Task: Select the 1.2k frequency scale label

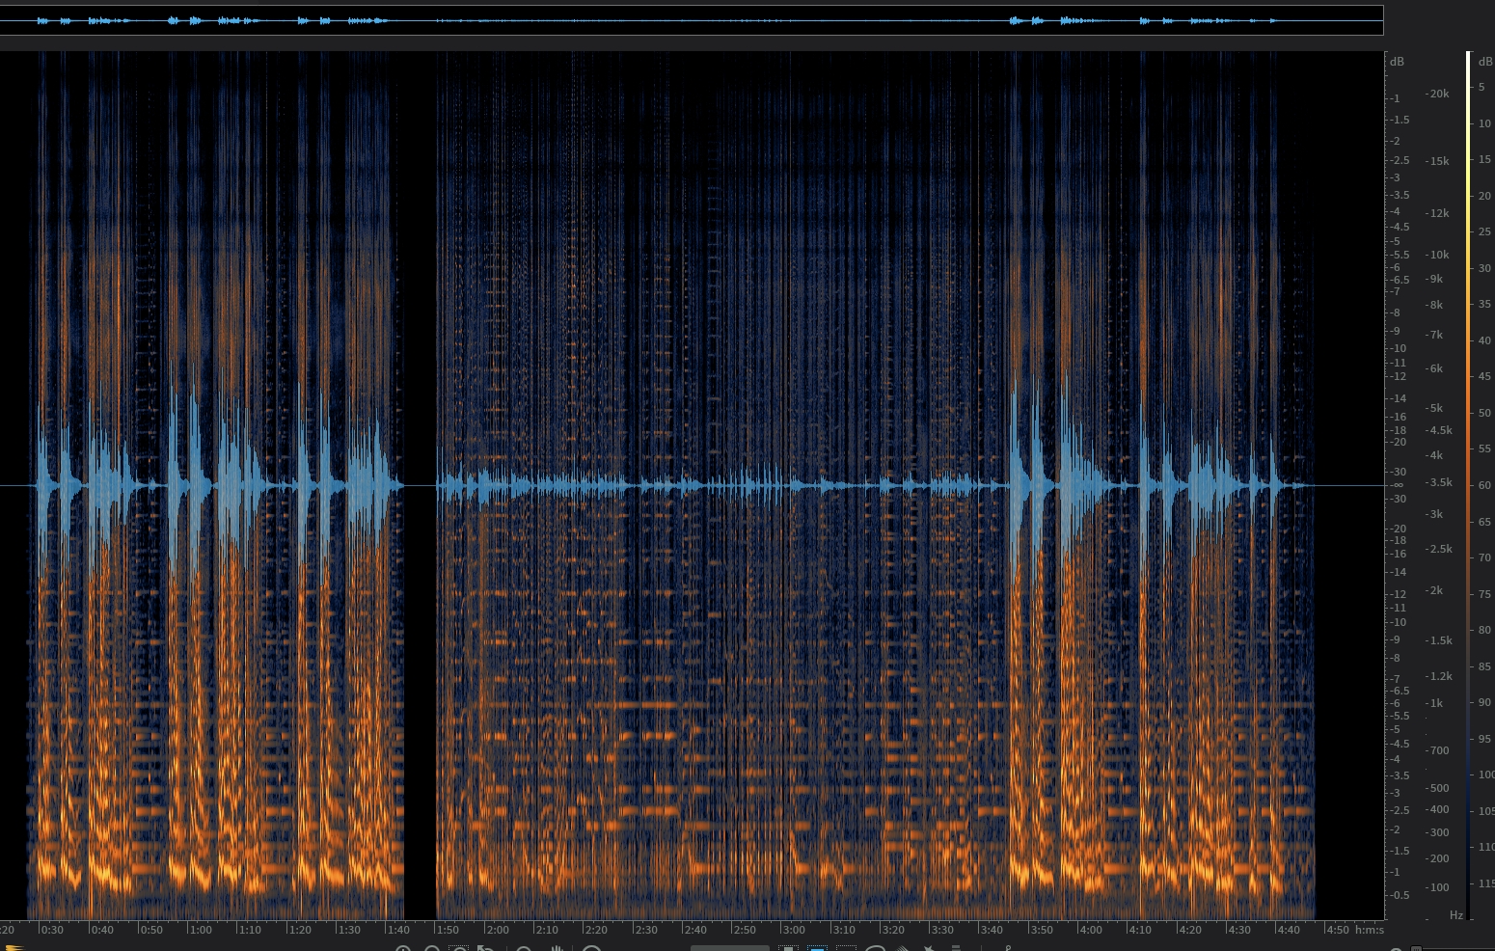Action: [x=1441, y=676]
